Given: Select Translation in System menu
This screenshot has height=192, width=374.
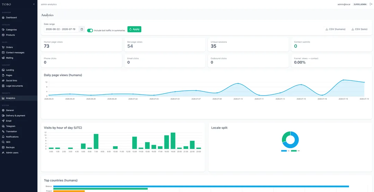Looking at the screenshot, I should click(x=19, y=131).
